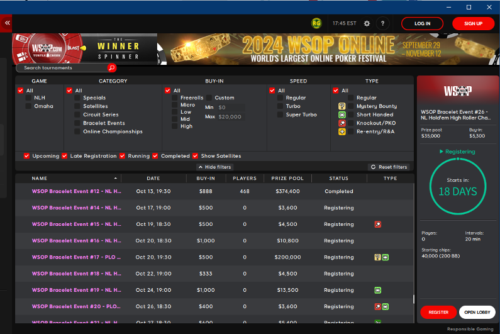Check the Satellites category box
500x334 pixels.
pos(77,106)
